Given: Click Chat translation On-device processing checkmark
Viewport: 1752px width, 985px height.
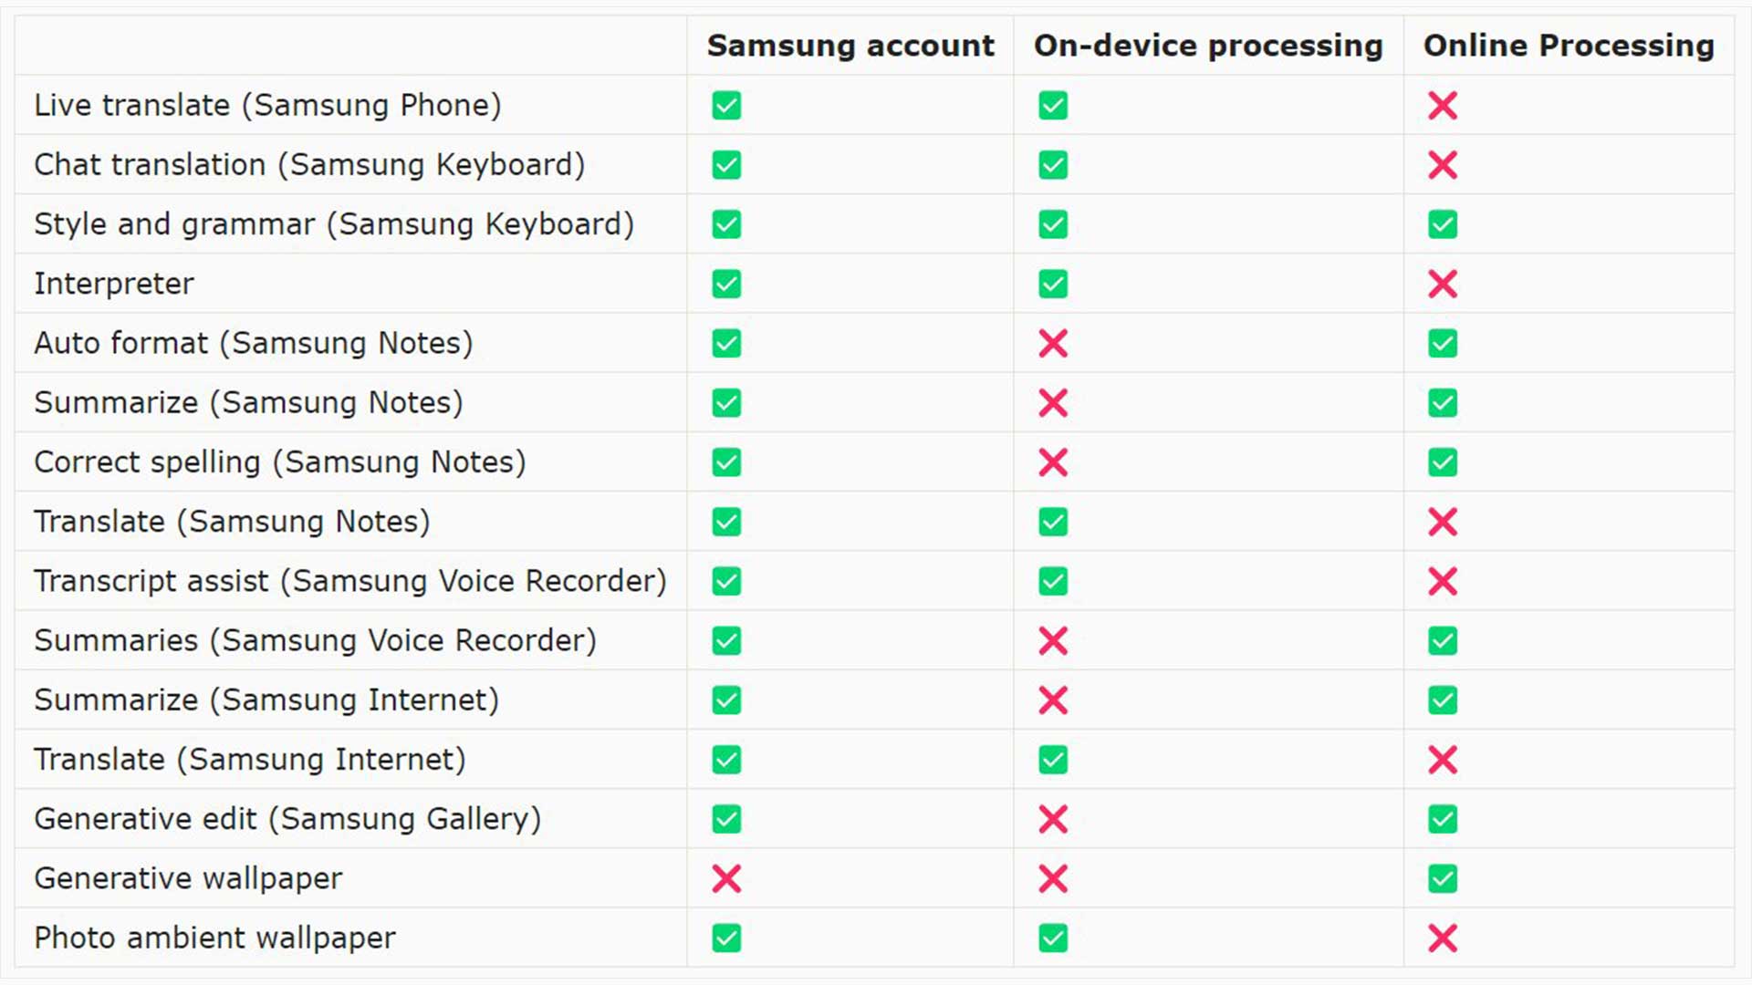Looking at the screenshot, I should click(x=1052, y=165).
